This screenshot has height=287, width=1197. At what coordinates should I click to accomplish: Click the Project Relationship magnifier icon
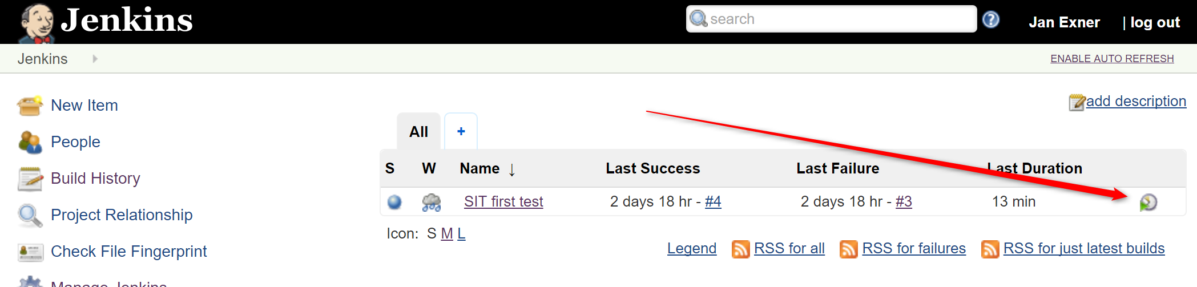(x=30, y=215)
